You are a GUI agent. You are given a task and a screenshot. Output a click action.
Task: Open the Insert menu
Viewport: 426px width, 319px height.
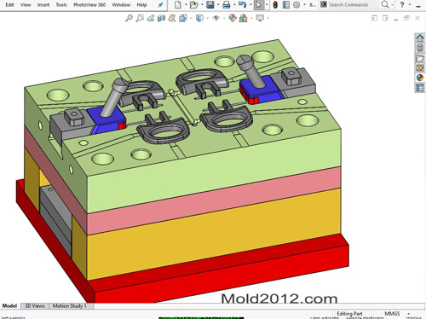43,5
